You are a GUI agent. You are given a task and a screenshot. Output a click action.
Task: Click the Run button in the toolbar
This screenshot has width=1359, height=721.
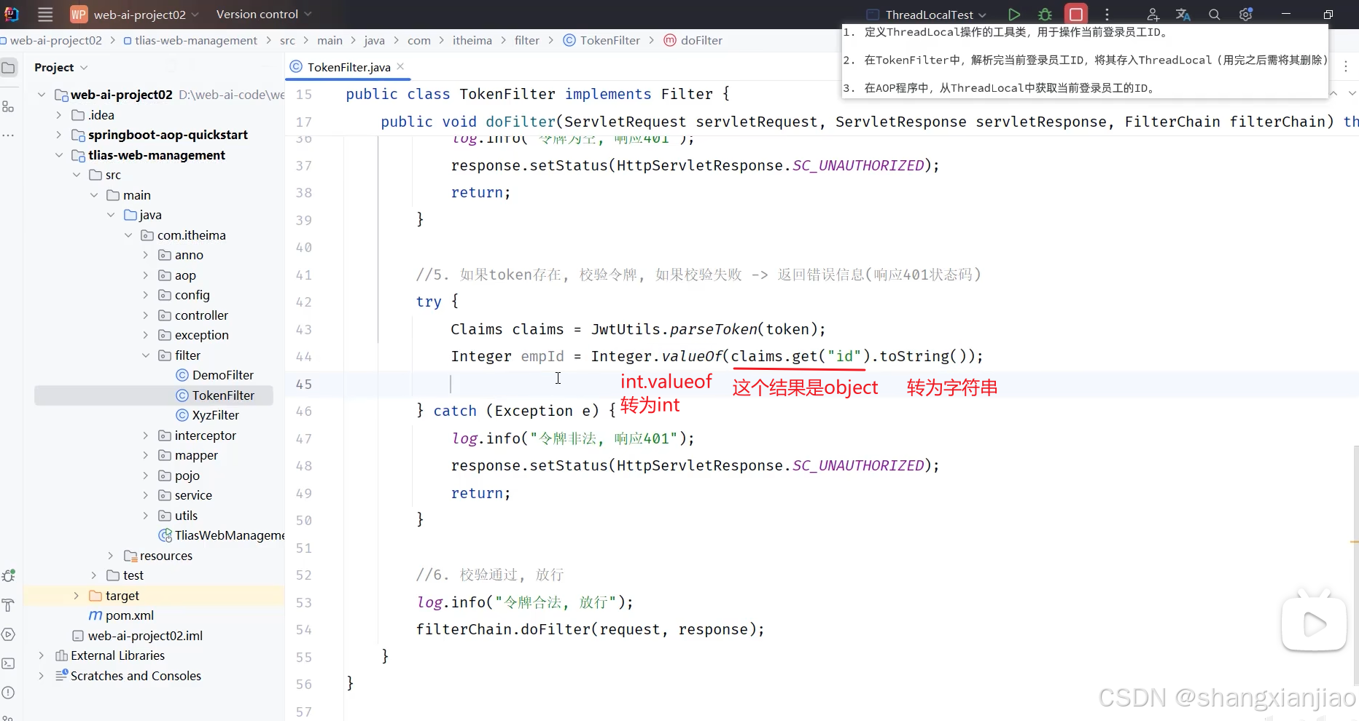tap(1013, 14)
